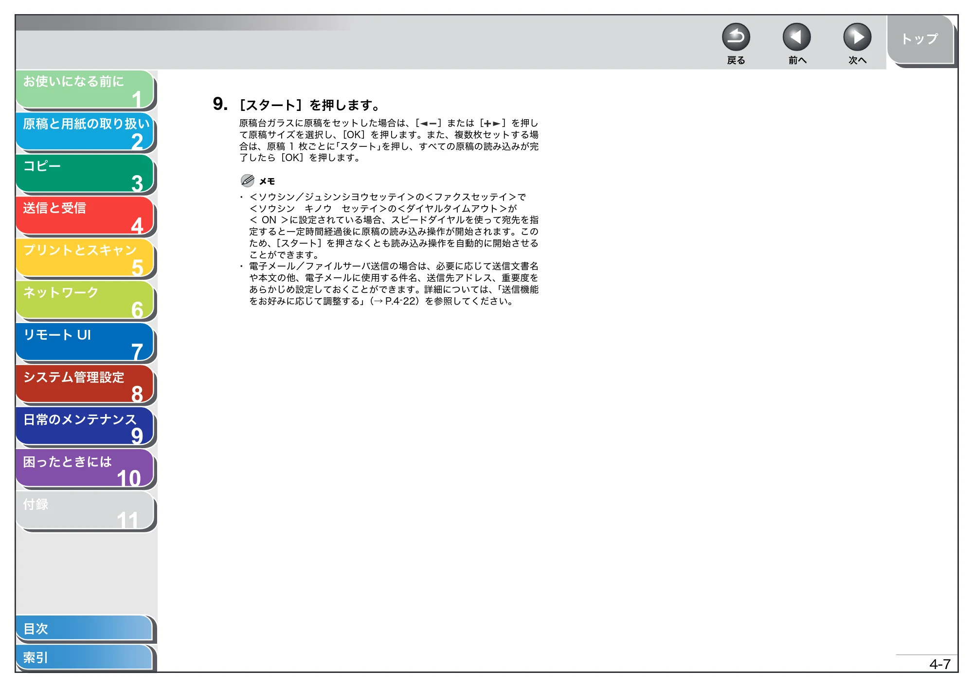Image resolution: width=973 pixels, height=688 pixels.
Task: Switch to chapter 6 ネットワーク
Action: pos(85,301)
